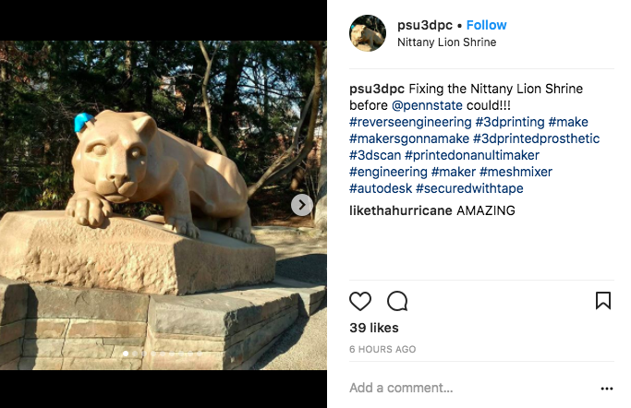Advance to next photo with arrow
Image resolution: width=631 pixels, height=408 pixels.
302,205
